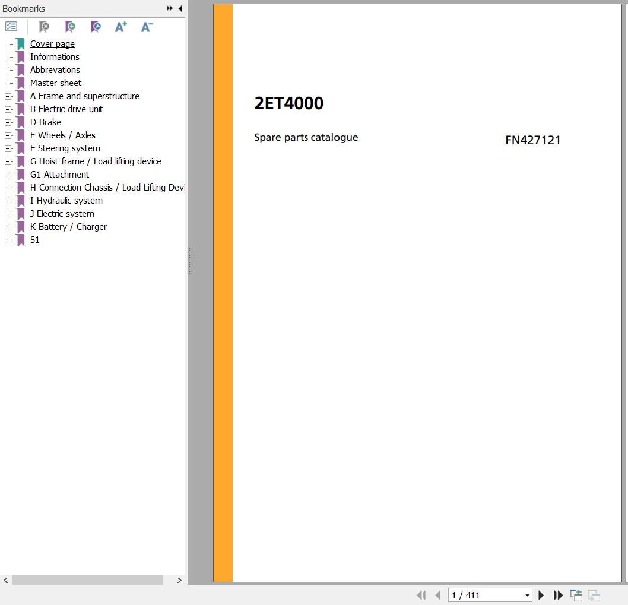The width and height of the screenshot is (628, 605).
Task: Select A Frame and superstructure bookmark
Action: [x=85, y=96]
